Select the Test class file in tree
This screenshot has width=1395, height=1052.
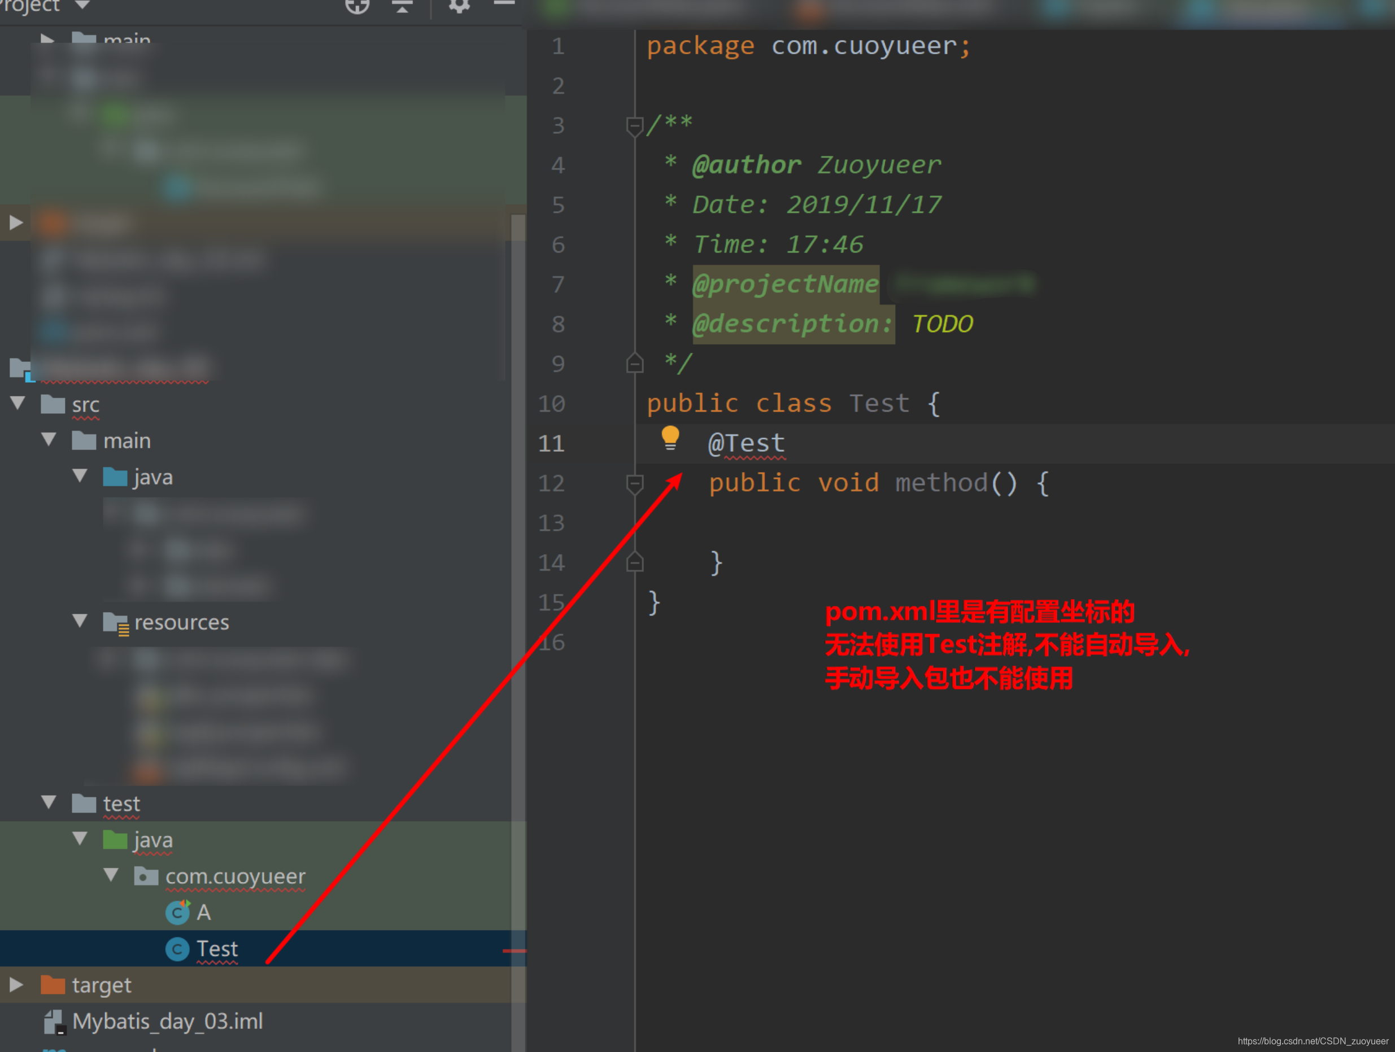217,949
